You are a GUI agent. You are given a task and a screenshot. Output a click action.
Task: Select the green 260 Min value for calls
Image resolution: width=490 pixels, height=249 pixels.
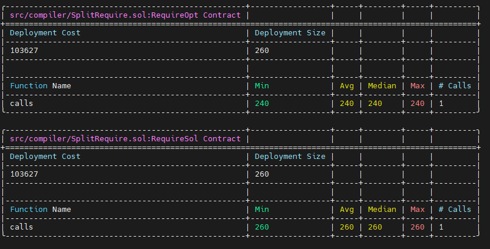click(262, 227)
